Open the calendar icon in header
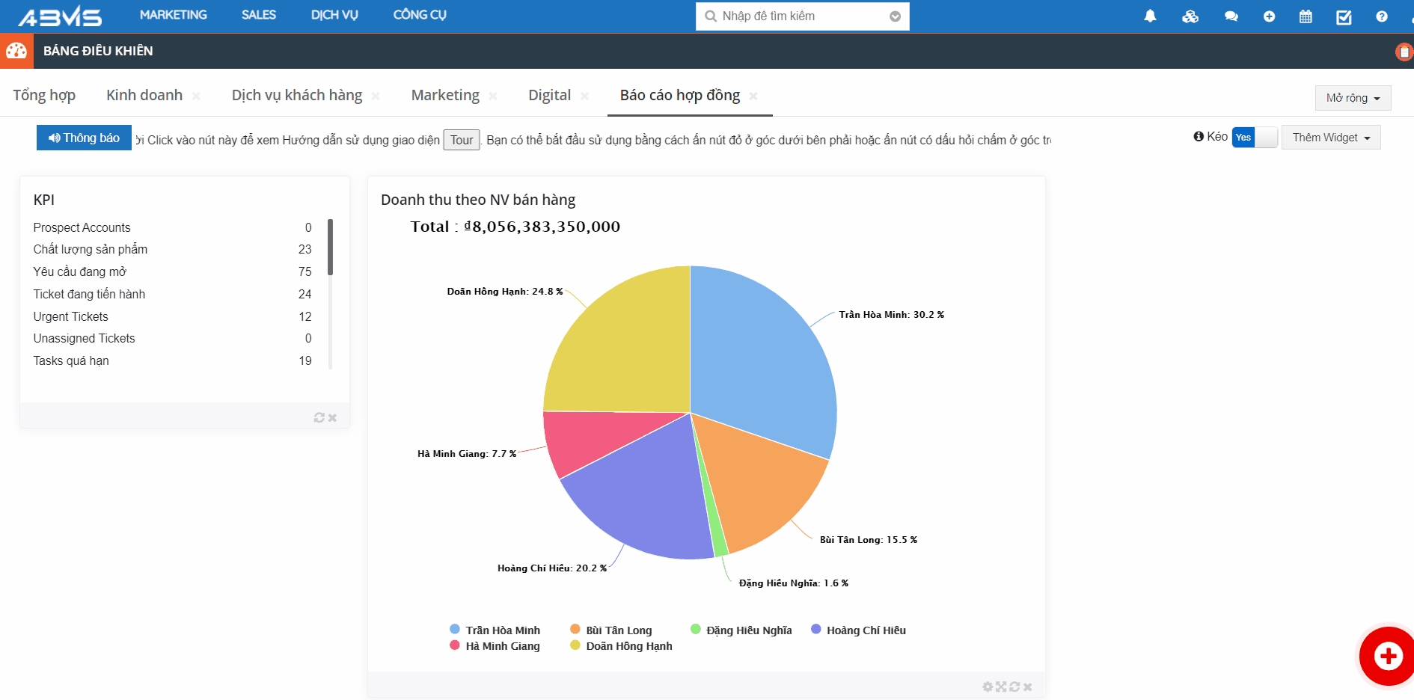 pos(1306,16)
